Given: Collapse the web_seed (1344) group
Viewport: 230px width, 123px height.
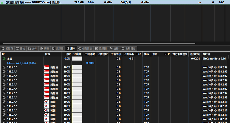Looking at the screenshot, I should (8, 63).
